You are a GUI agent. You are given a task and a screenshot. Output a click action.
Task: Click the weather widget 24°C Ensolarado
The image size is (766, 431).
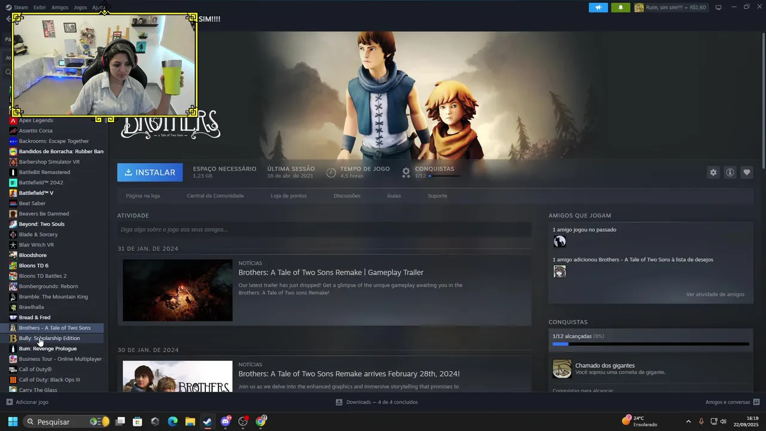640,421
